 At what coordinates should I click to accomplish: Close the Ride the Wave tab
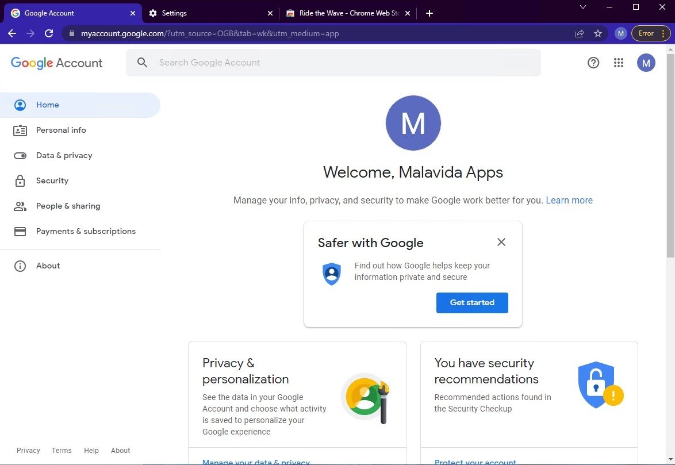point(407,13)
